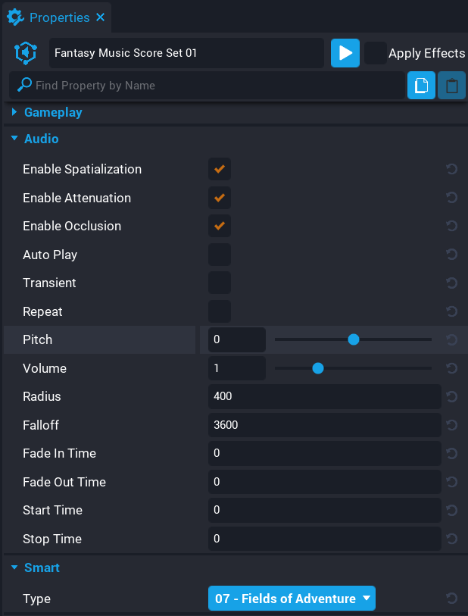The height and width of the screenshot is (616, 468).
Task: Toggle the Repeat checkbox
Action: pos(219,311)
